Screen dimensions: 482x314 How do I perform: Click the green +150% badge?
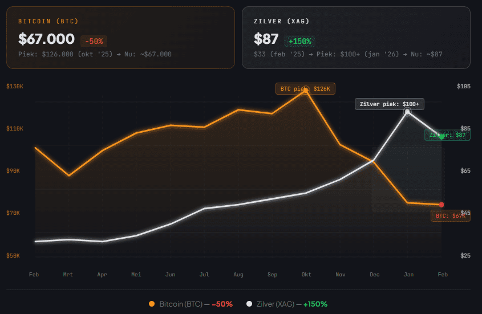click(299, 41)
